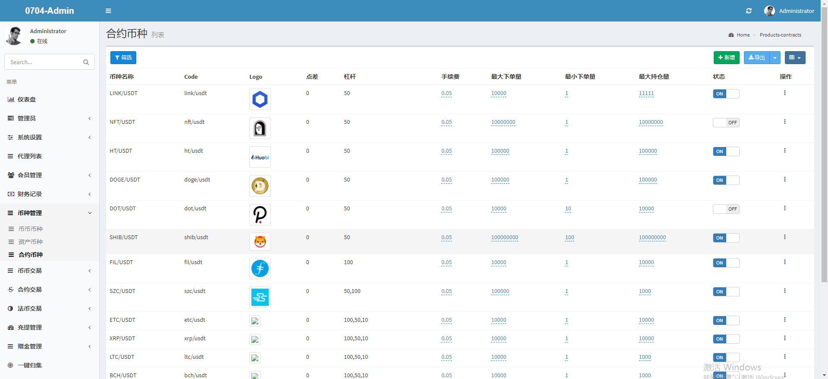Viewport: 828px width, 379px height.
Task: Click the 筛选 filter button
Action: point(123,58)
